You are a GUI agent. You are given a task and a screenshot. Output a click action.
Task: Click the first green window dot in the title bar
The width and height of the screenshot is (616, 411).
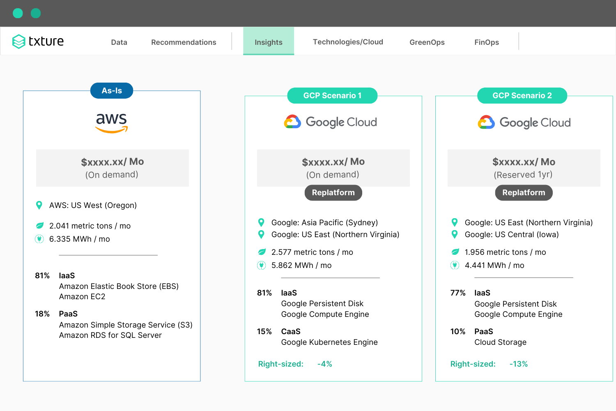pyautogui.click(x=18, y=13)
